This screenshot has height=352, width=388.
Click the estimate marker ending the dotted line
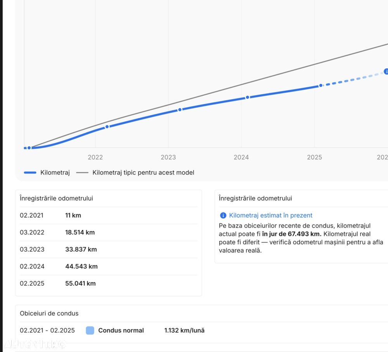click(x=386, y=71)
